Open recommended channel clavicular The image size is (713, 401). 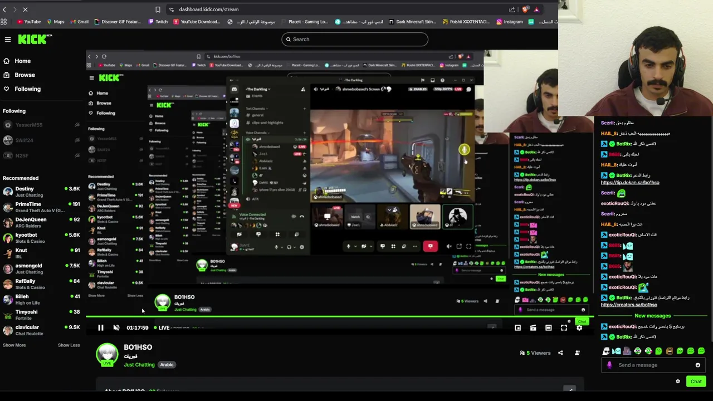42,330
